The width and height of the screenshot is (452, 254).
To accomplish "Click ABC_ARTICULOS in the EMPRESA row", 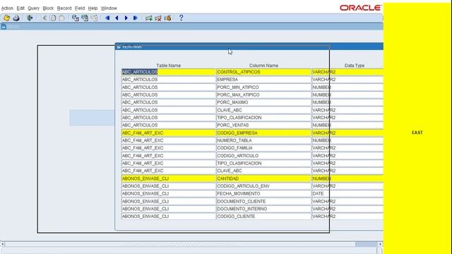I will pyautogui.click(x=168, y=80).
